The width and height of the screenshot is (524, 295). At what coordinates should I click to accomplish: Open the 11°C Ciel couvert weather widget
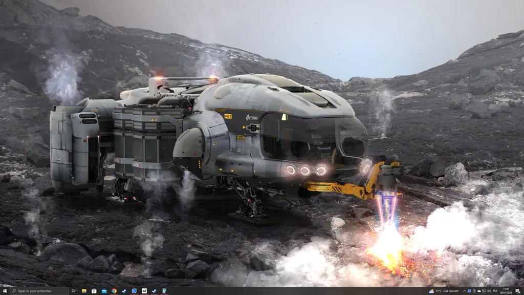click(444, 291)
